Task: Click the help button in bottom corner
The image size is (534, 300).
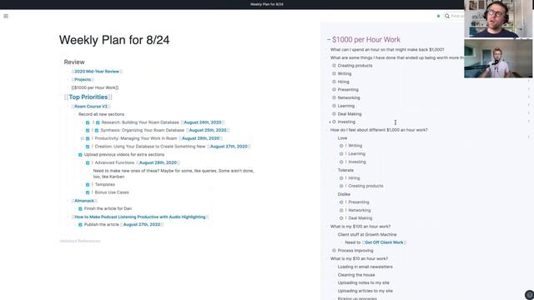Action: pos(529,294)
